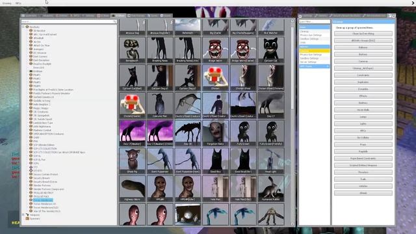Clean up Duplicates
This screenshot has width=416, height=234.
[x=363, y=82]
